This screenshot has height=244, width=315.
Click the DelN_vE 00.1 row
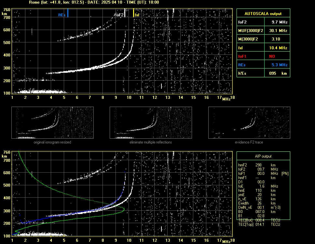click(260, 207)
